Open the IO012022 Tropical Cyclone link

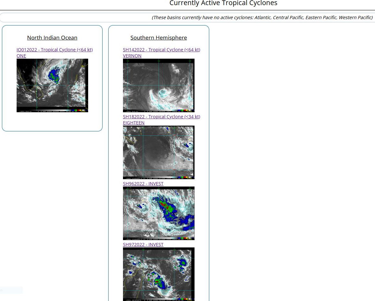55,50
